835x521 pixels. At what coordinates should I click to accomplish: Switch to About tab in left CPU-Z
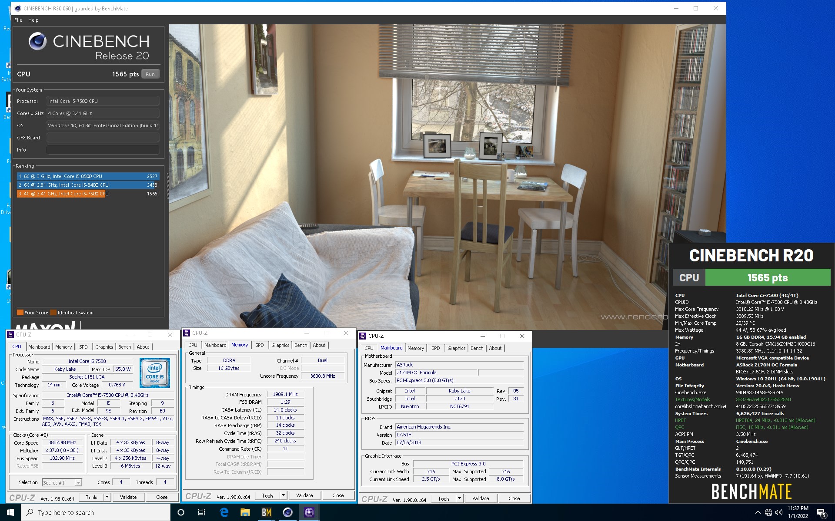pyautogui.click(x=143, y=347)
